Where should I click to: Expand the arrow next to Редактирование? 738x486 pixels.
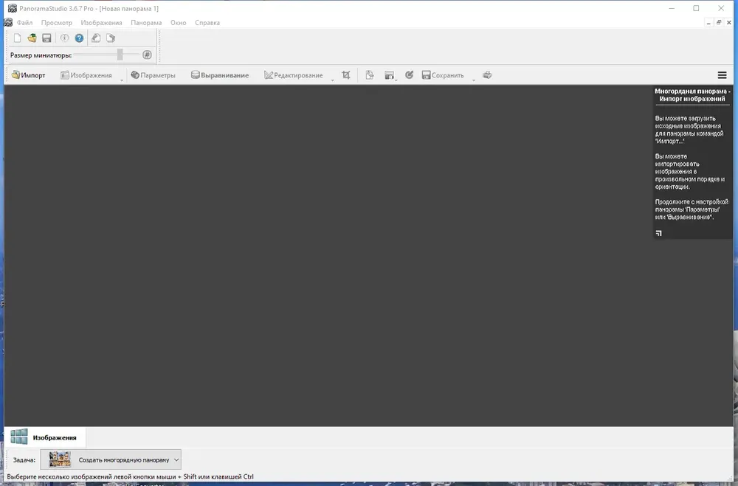(x=332, y=80)
